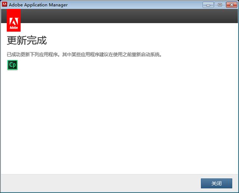Click the empty space right of Cp icon
239x193 pixels.
75,65
